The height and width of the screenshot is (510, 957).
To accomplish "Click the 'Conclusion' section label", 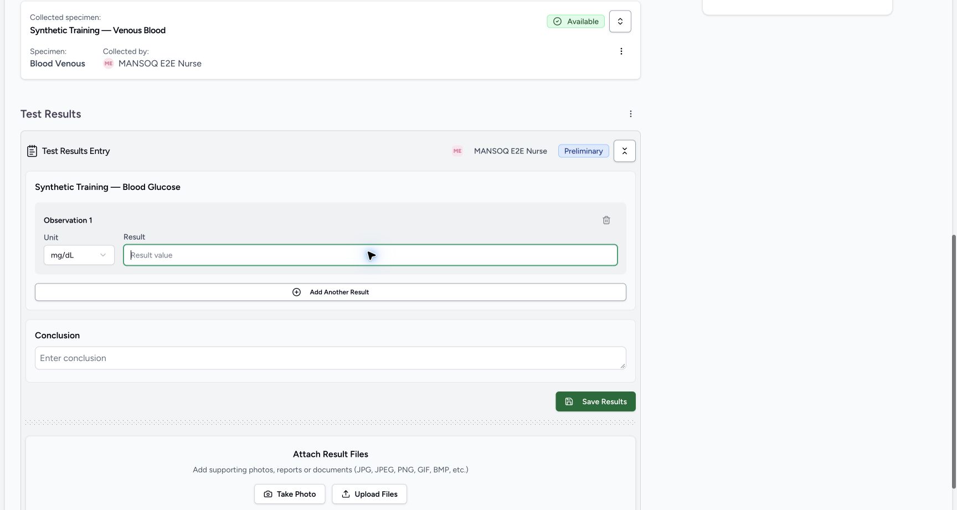I will [x=57, y=336].
